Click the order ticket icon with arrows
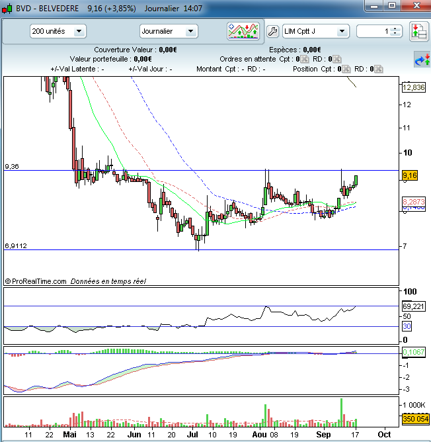The width and height of the screenshot is (431, 442). (x=419, y=31)
